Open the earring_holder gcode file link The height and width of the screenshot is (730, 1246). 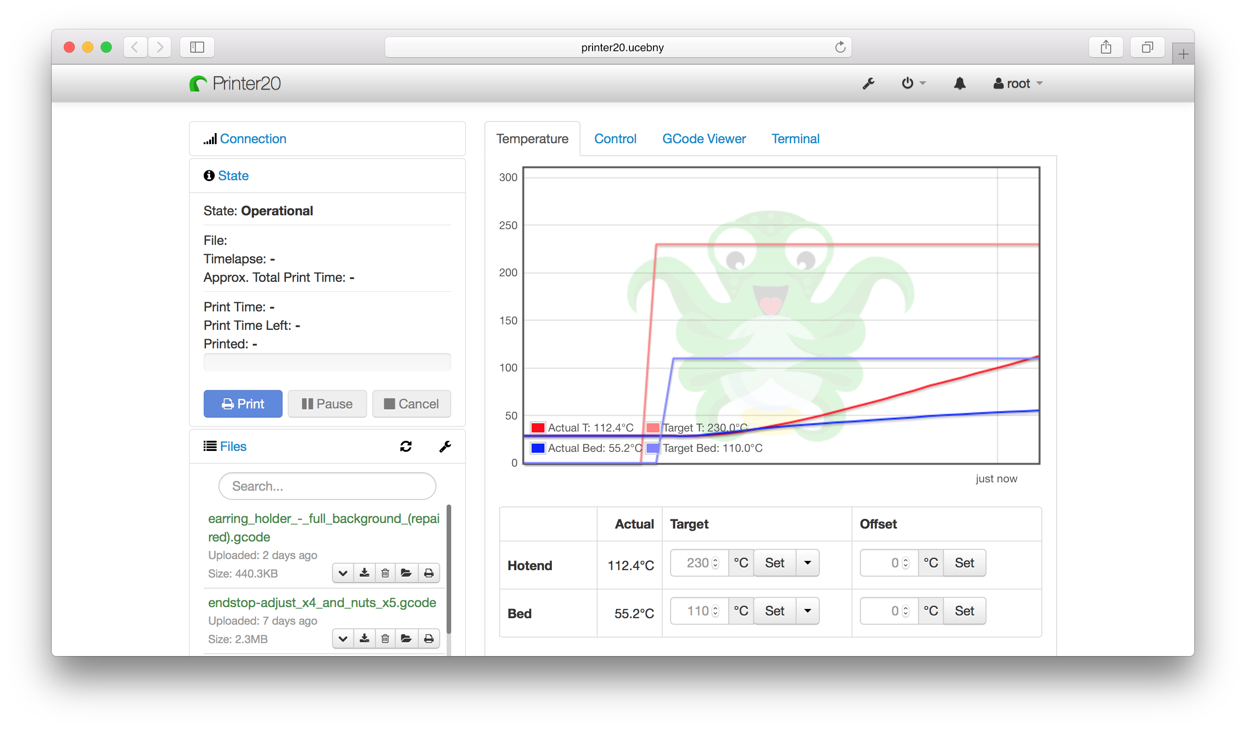coord(323,527)
